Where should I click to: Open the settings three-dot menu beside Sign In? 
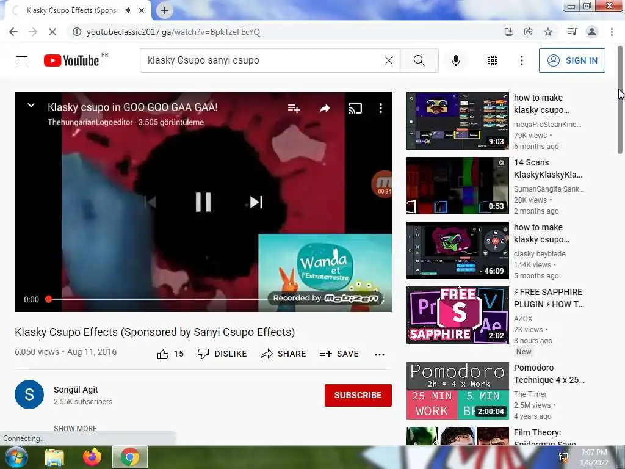[521, 60]
